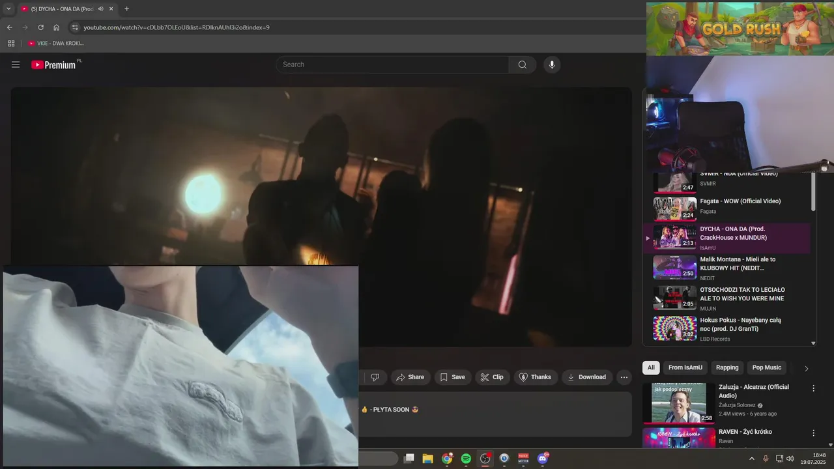Share the video
The width and height of the screenshot is (834, 469).
point(410,377)
